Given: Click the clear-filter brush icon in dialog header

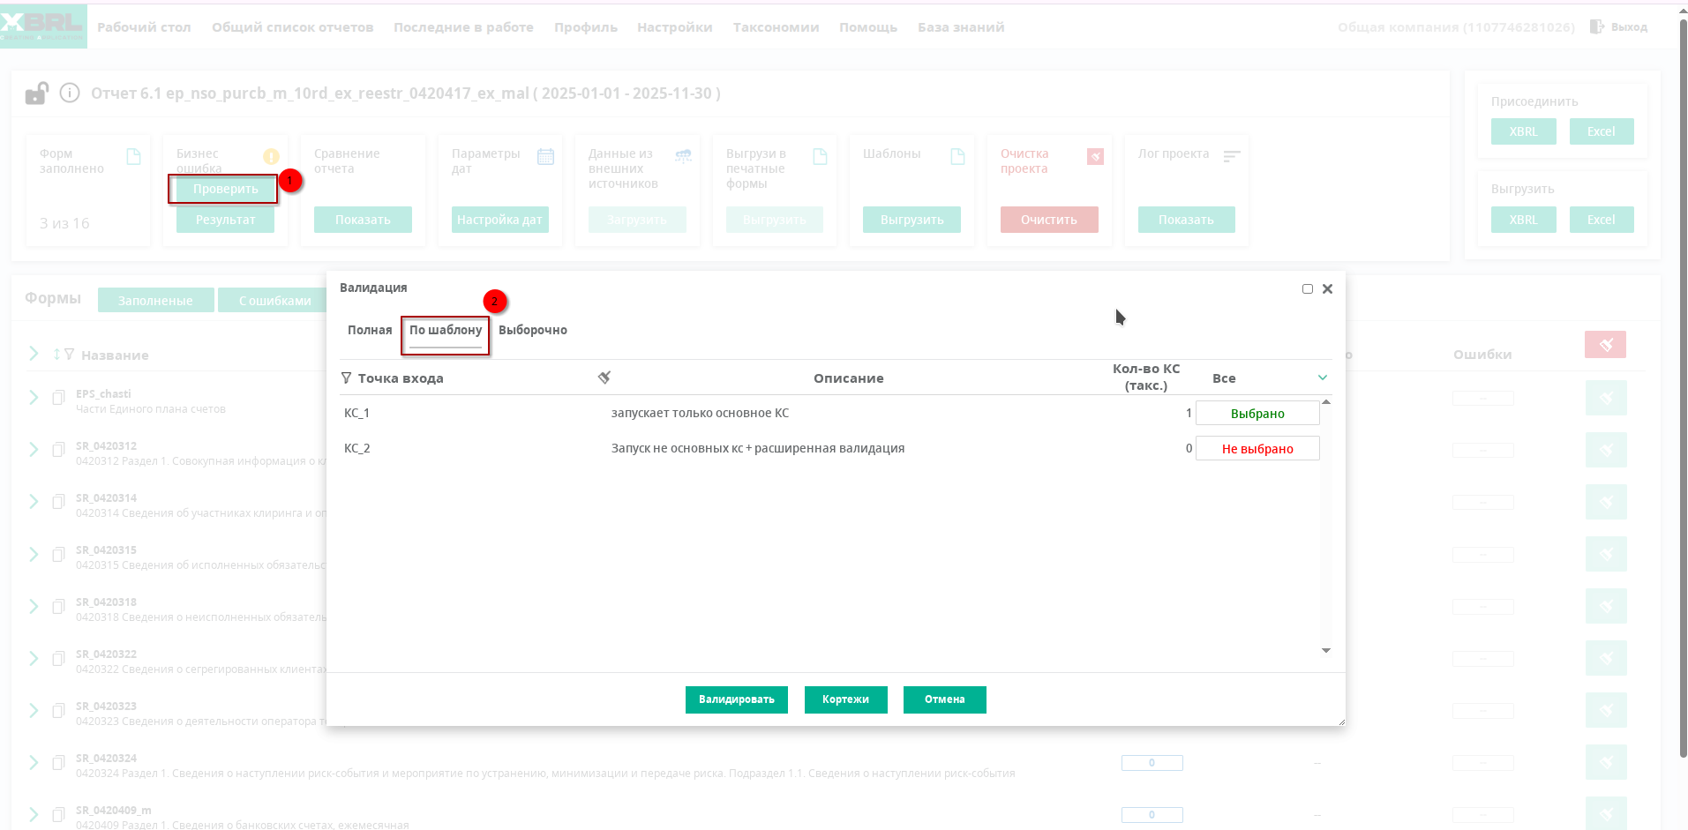Looking at the screenshot, I should (x=604, y=378).
